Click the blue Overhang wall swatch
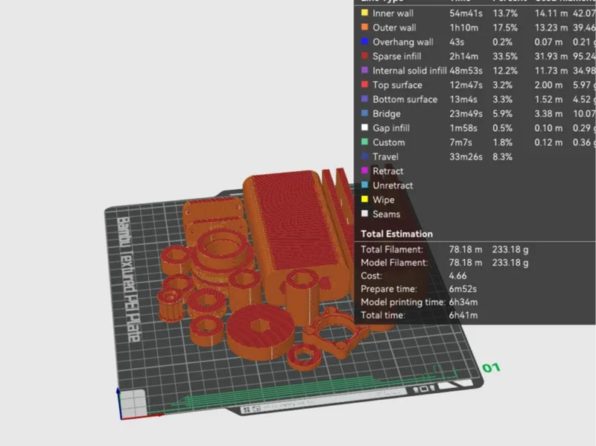 [364, 42]
